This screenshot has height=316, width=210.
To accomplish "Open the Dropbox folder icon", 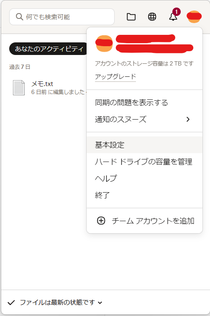I will click(x=131, y=17).
